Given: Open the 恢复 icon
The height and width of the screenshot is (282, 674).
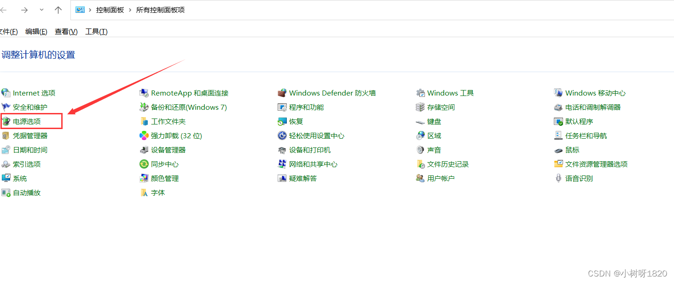Looking at the screenshot, I should 282,121.
